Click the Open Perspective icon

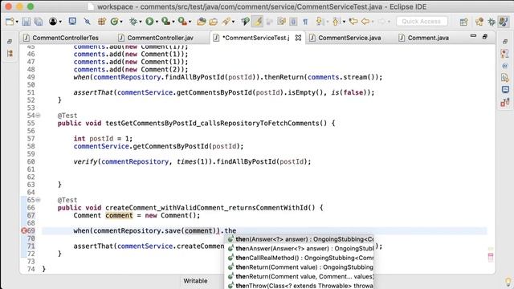[x=463, y=22]
